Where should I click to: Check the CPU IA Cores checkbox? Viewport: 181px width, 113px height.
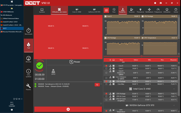point(106,96)
